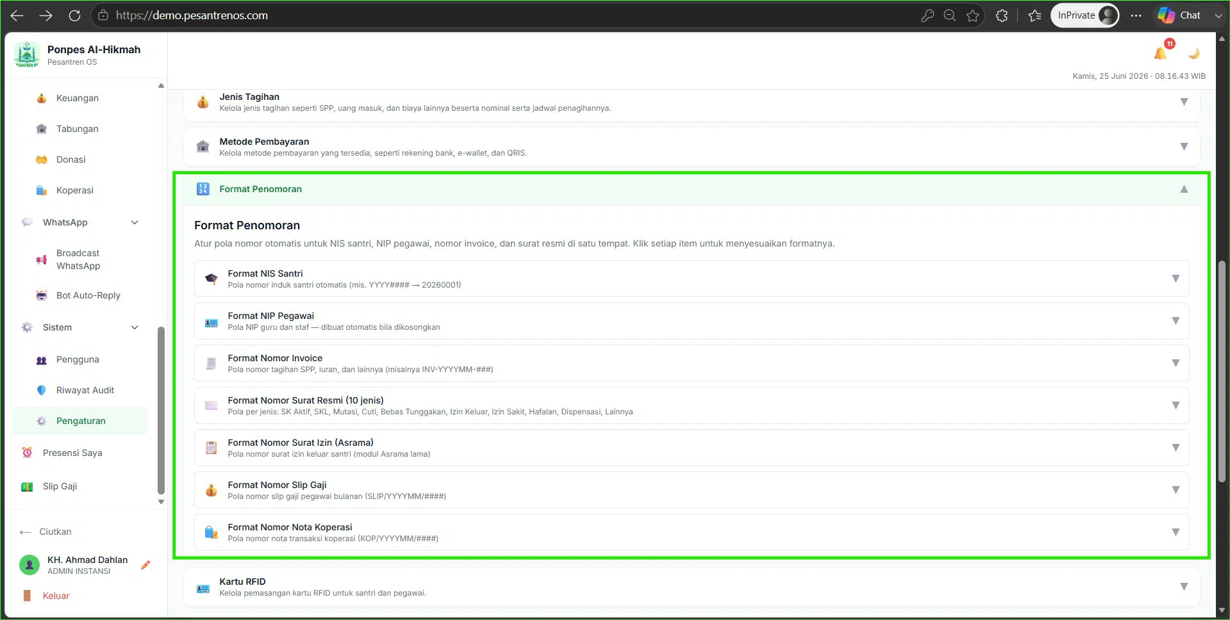Expand the Jenis Tagihan section arrow
This screenshot has height=620, width=1230.
pyautogui.click(x=1184, y=102)
